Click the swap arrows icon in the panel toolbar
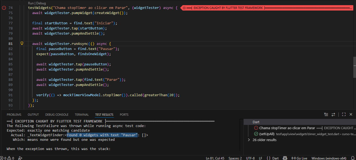Image resolution: width=356 pixels, height=160 pixels. (x=333, y=115)
